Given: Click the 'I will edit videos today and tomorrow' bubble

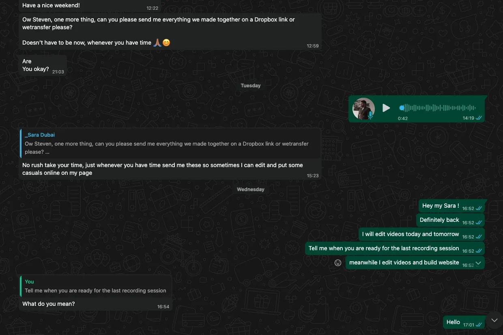Looking at the screenshot, I should pyautogui.click(x=422, y=234).
